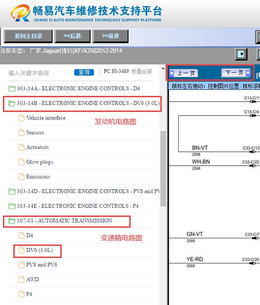The image size is (260, 305).
Task: Click connector label C33-C/22
Action: point(251,162)
